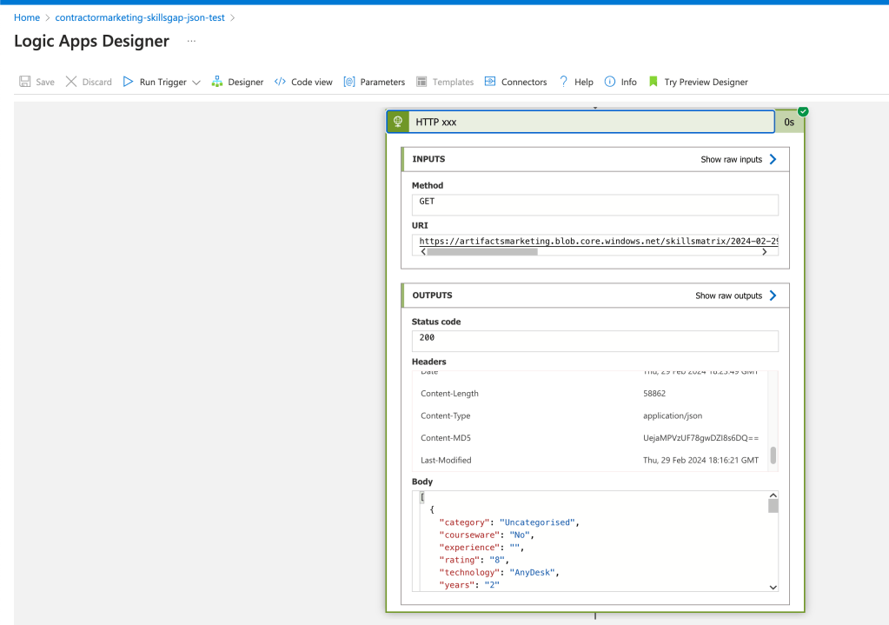
Task: Open Info from the toolbar
Action: pyautogui.click(x=629, y=83)
